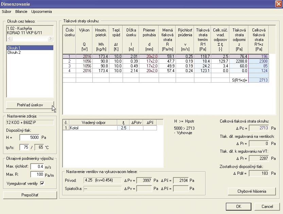The image size is (283, 214).
Task: Click the ΔPdif field showing 183
Action: [x=259, y=173]
